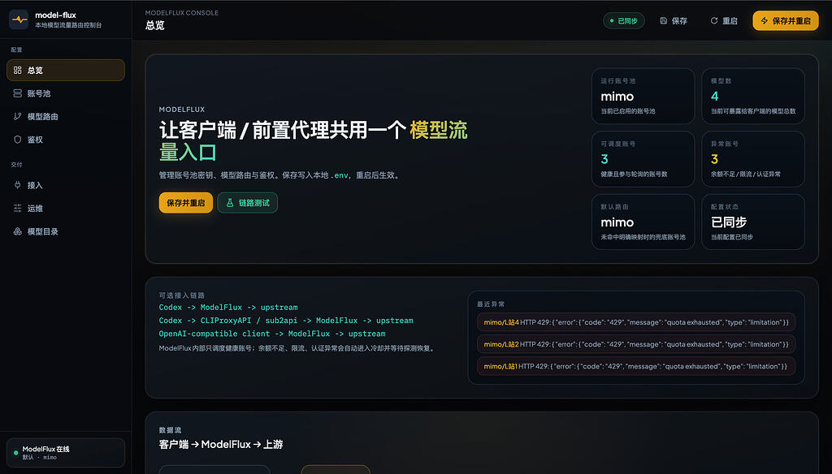This screenshot has width=832, height=474.
Task: Click the 已同步 status badge
Action: [624, 20]
